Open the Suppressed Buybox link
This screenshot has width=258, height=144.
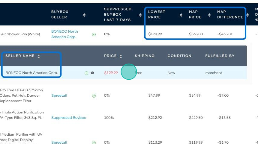click(x=68, y=118)
